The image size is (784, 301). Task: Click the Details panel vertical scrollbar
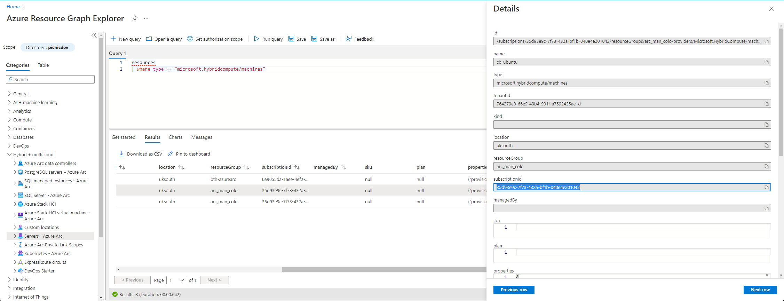[781, 92]
